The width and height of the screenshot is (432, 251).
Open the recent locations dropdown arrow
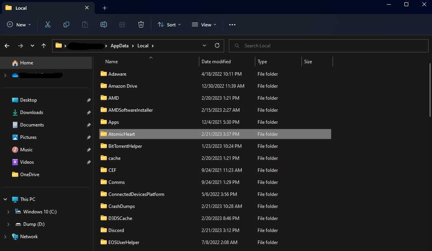pos(32,46)
